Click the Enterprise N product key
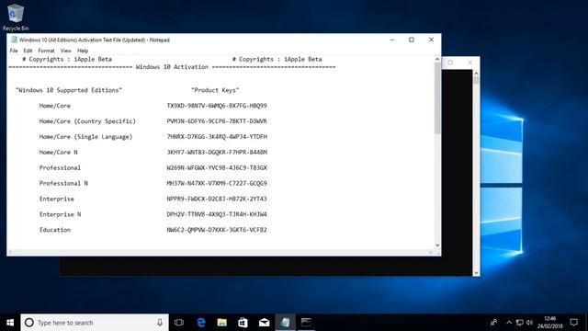The height and width of the screenshot is (331, 588). pyautogui.click(x=217, y=214)
